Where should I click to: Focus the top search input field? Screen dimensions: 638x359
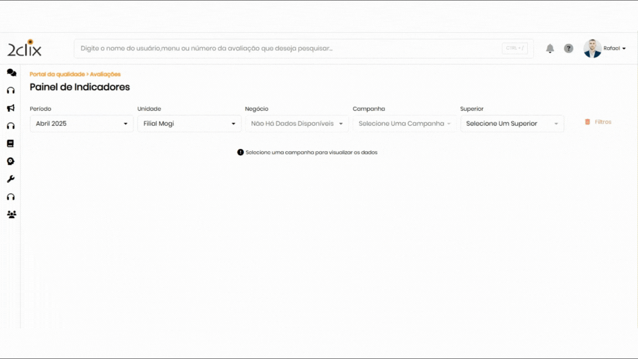[288, 49]
